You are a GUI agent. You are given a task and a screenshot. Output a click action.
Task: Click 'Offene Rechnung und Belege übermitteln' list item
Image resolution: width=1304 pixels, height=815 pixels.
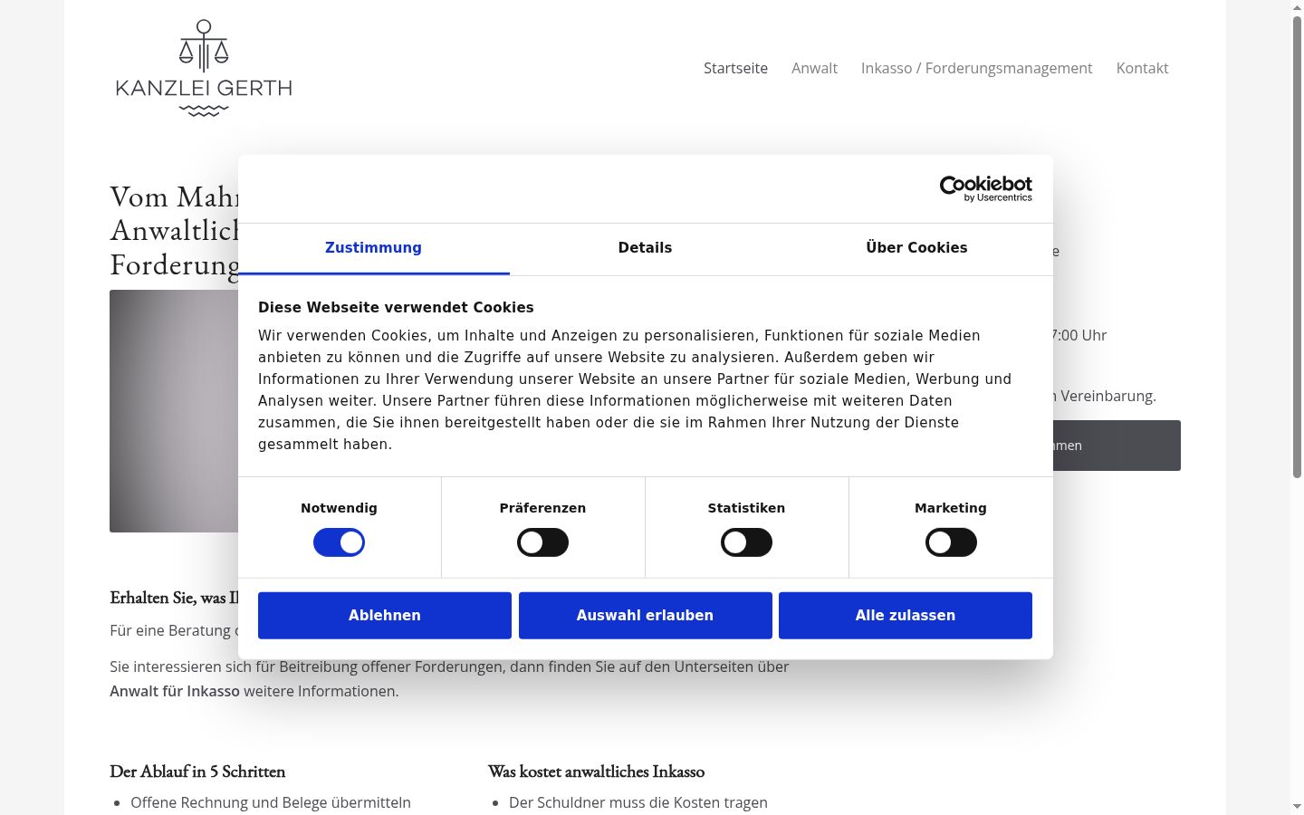coord(271,802)
